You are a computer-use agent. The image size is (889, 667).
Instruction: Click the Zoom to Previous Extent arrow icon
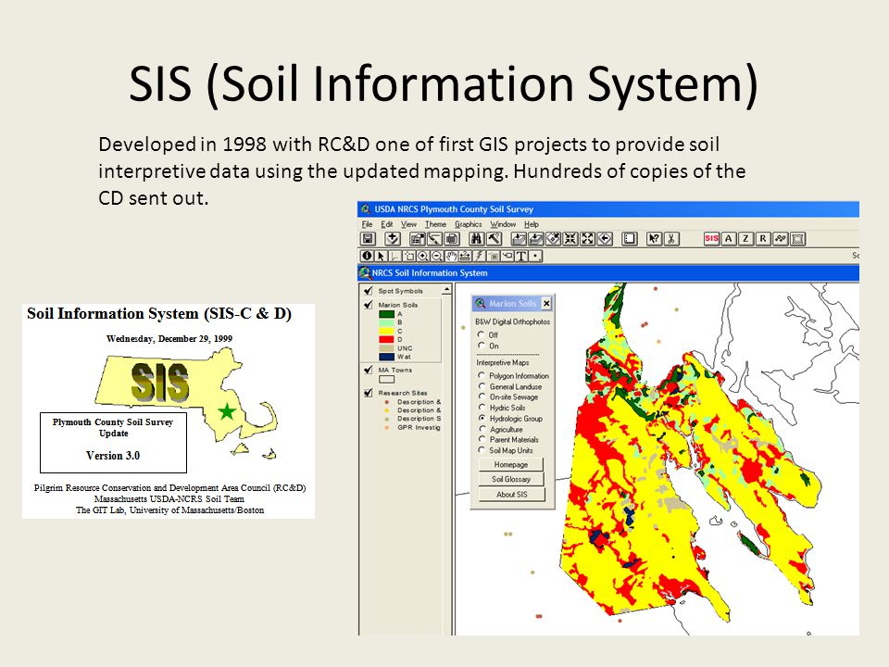tap(605, 239)
